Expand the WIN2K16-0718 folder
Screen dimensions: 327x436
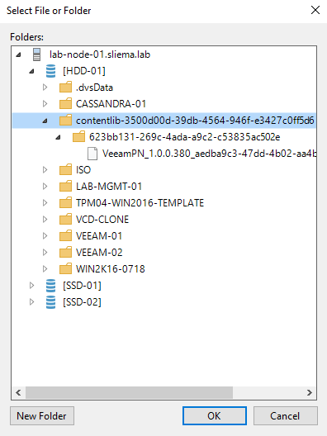pos(45,269)
